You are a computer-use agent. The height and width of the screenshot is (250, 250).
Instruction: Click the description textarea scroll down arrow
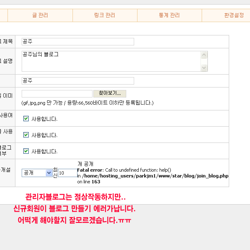[204, 68]
